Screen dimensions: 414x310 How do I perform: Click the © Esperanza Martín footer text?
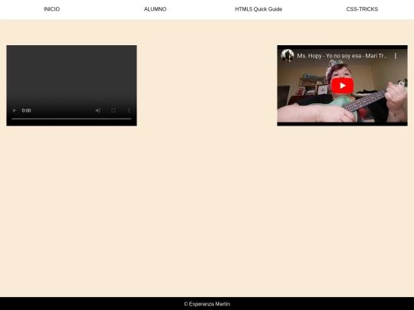(207, 304)
